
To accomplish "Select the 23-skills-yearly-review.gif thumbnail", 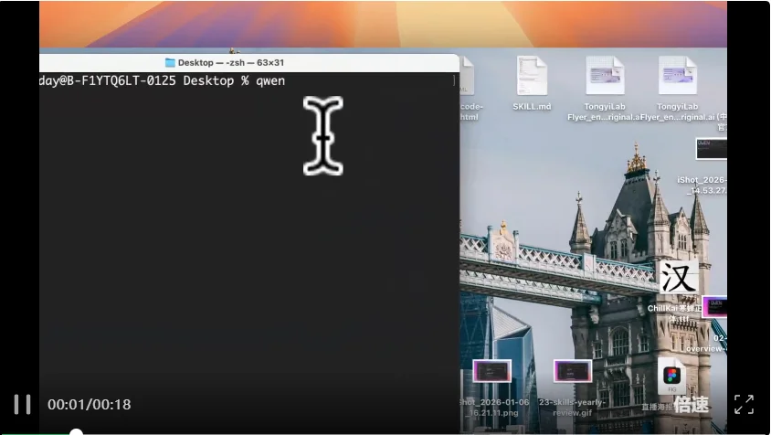I will 573,371.
